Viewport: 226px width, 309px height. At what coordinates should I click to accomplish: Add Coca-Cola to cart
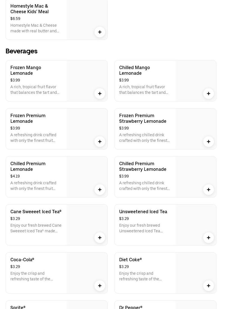100,286
